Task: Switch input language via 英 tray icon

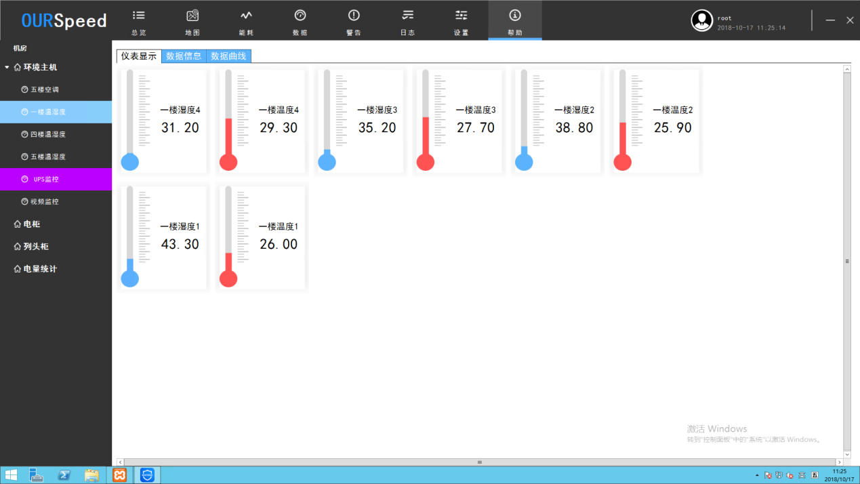Action: (x=802, y=475)
